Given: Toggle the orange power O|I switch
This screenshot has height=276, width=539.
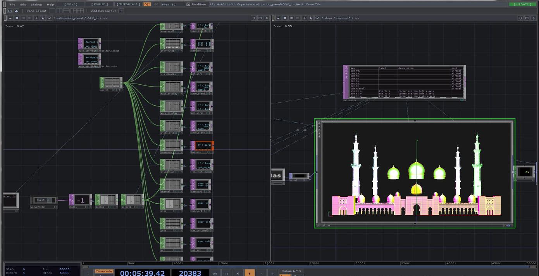Looking at the screenshot, I should [x=147, y=4].
